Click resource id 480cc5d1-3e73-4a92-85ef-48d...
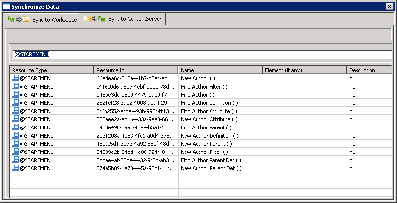 pyautogui.click(x=135, y=144)
